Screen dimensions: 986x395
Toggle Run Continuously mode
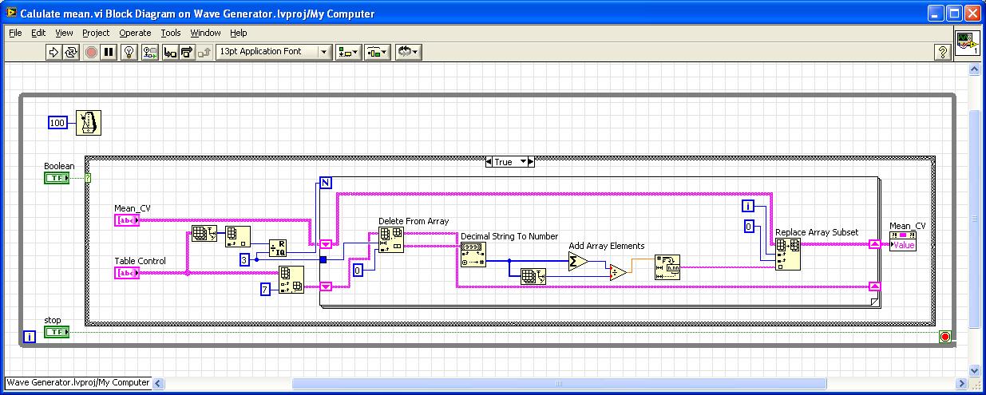[71, 52]
